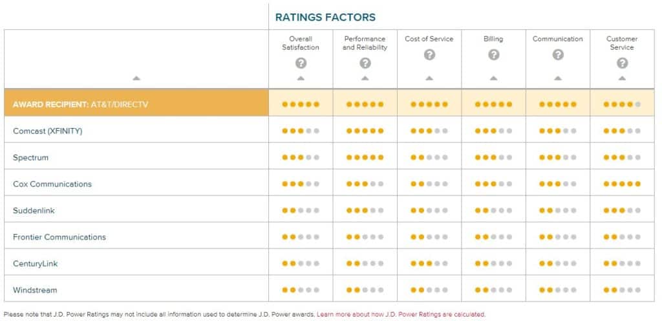Open the Overall Satisfaction help question mark
This screenshot has height=321, width=662.
[x=301, y=63]
